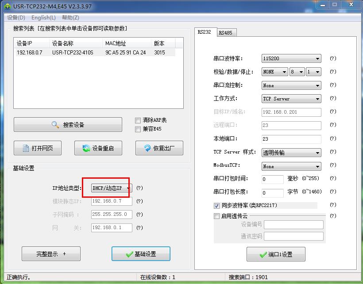Click help (?) next to IP地址类型
Screen dimensions: 363x284
[x=139, y=188]
